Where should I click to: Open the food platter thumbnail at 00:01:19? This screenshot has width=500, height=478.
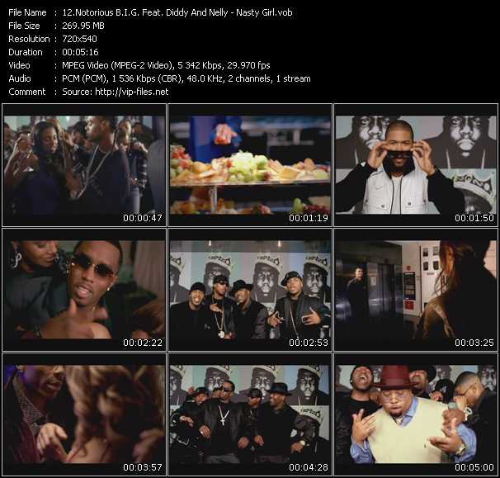pos(250,164)
